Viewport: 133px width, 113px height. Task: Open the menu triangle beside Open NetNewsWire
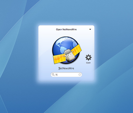[x=90, y=29]
